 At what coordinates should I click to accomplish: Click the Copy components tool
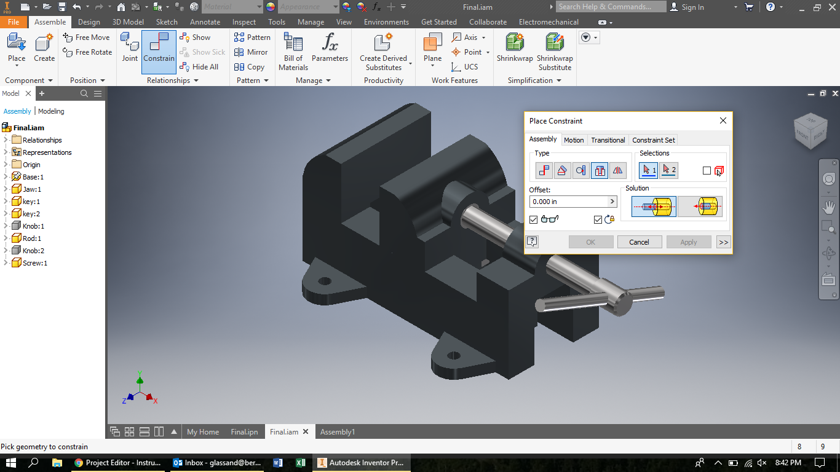pos(249,67)
